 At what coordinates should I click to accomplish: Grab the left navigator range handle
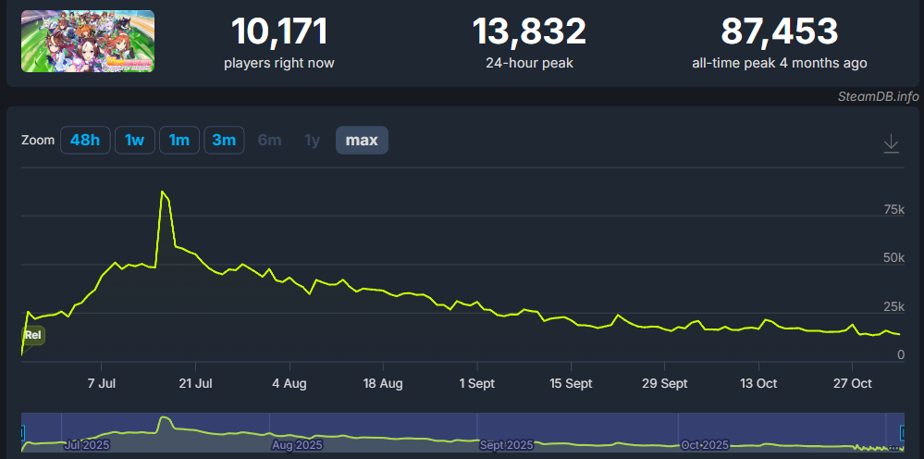(x=22, y=434)
